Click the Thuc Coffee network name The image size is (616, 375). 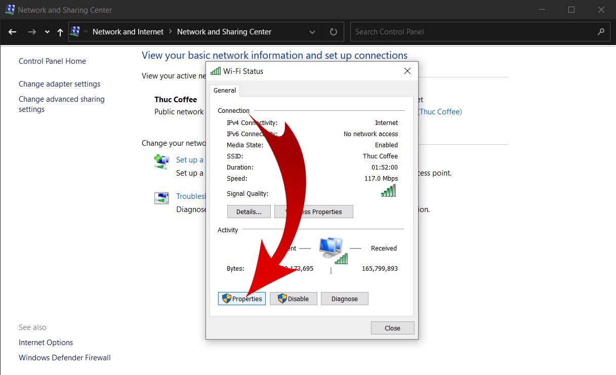tap(176, 100)
